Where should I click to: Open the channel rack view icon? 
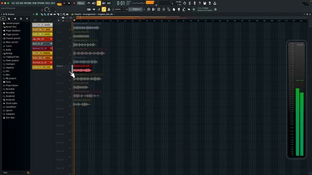pos(158,9)
